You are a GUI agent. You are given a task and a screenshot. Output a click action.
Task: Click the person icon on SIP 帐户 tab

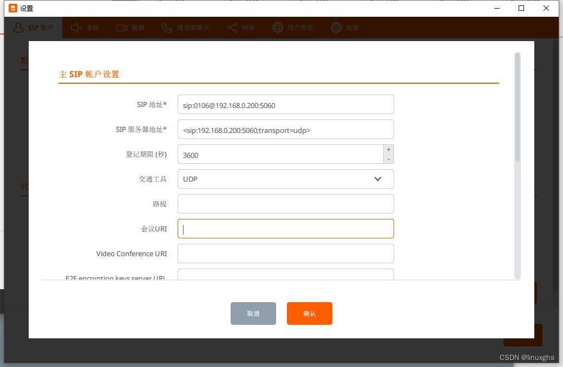click(x=18, y=28)
